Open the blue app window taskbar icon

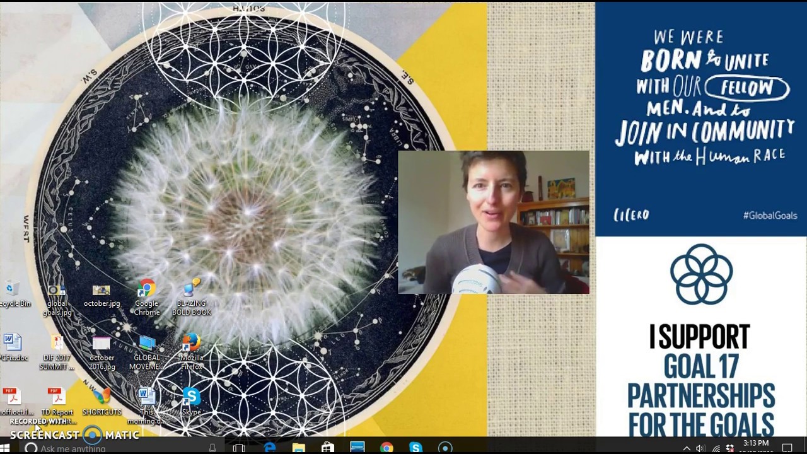(357, 448)
